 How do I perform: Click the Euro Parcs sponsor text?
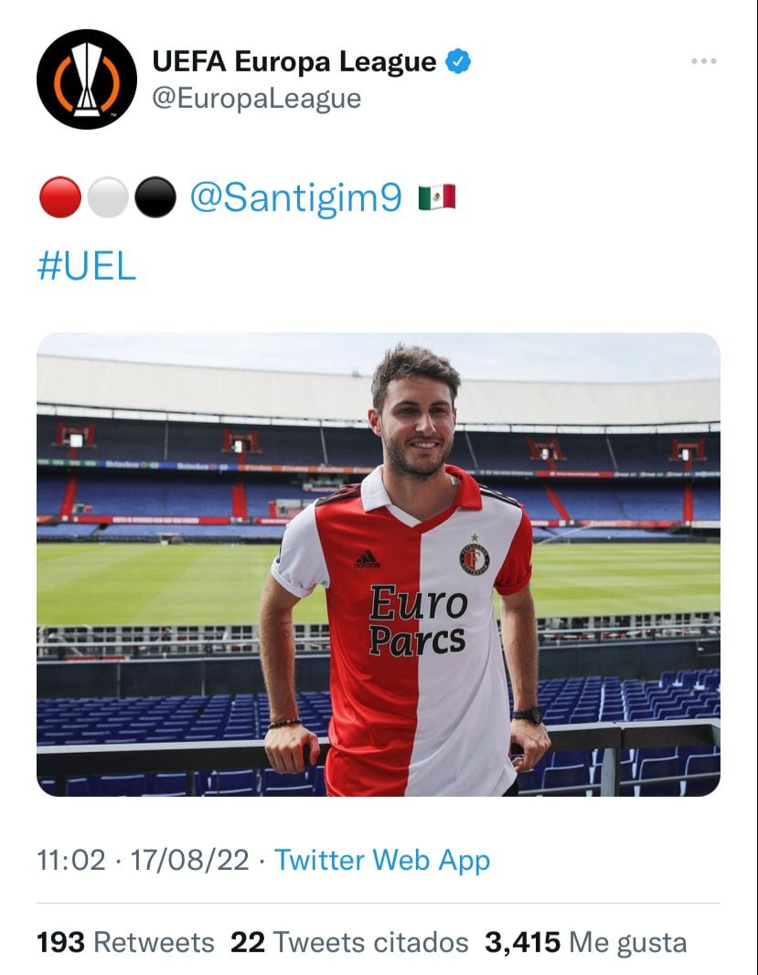[x=418, y=621]
